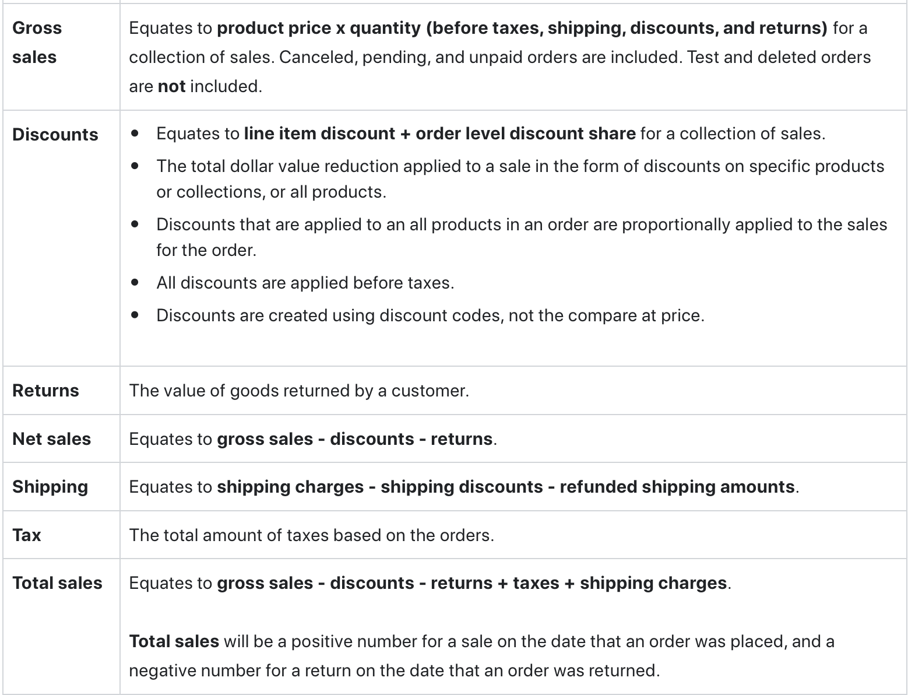Click 'All discounts are applied before taxes'
Screen dimensions: 908x695
tap(305, 283)
